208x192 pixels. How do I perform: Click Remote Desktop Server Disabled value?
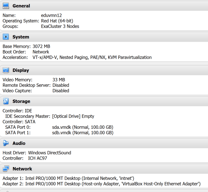pyautogui.click(x=61, y=85)
